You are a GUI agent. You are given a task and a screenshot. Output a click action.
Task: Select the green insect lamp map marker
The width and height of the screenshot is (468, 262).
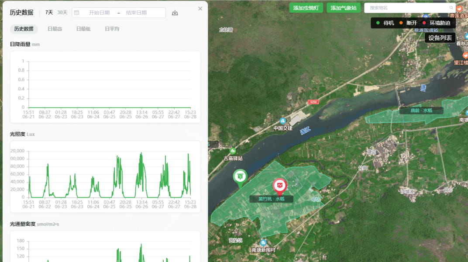pos(240,177)
